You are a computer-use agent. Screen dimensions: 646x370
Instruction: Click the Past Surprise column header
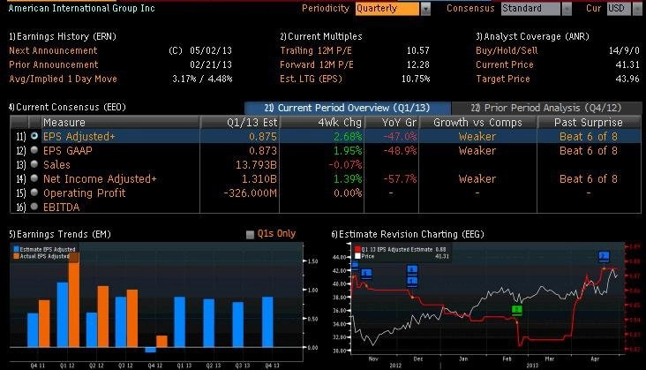pyautogui.click(x=590, y=123)
